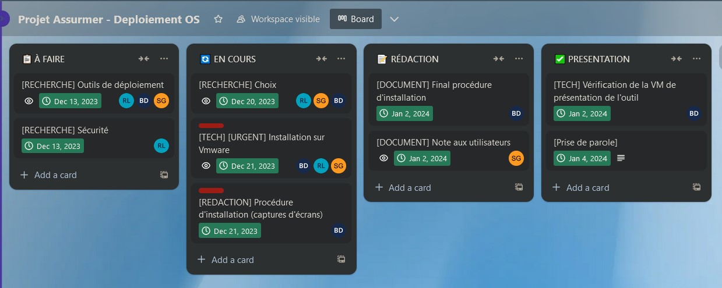Screen dimensions: 722x288
Task: Toggle watch eye on Outils de déploiement card
Action: pos(29,101)
